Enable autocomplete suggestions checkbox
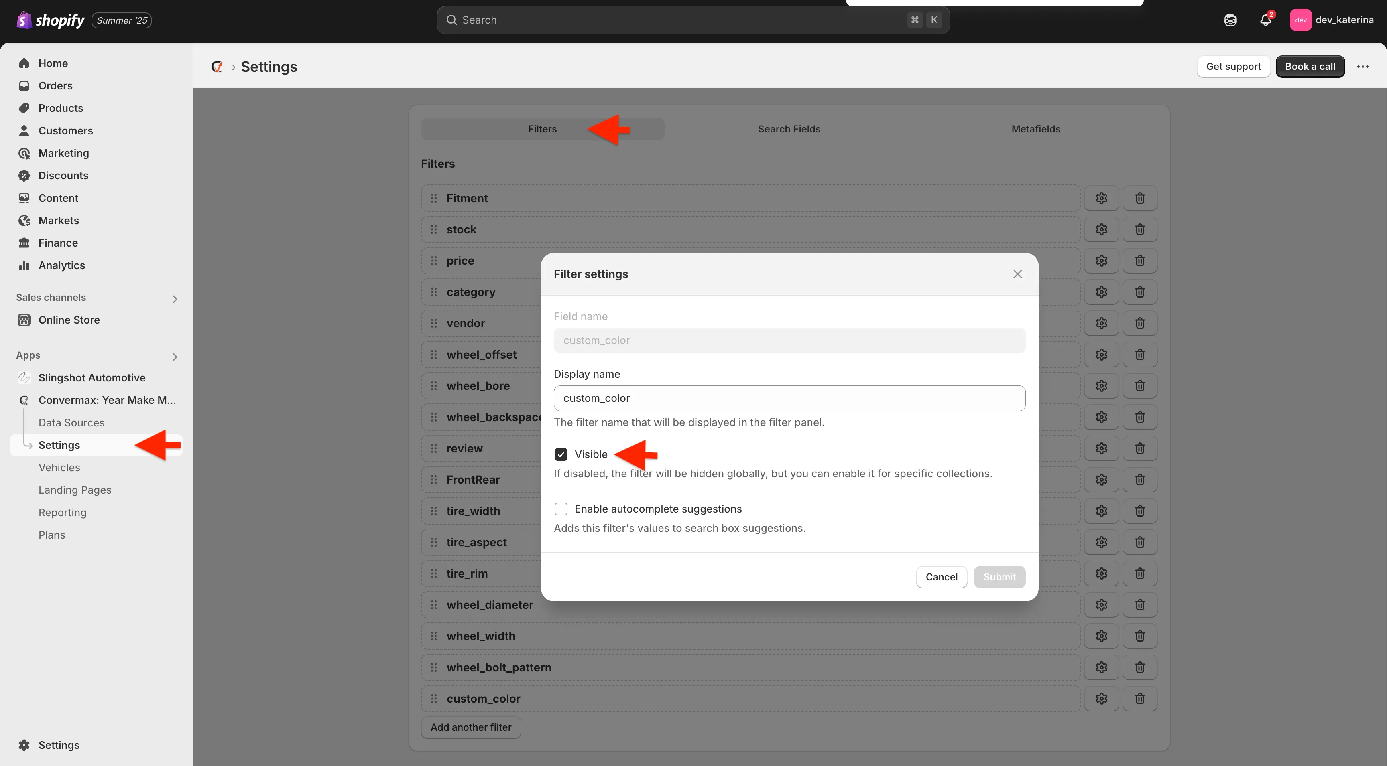This screenshot has height=766, width=1387. [x=561, y=509]
